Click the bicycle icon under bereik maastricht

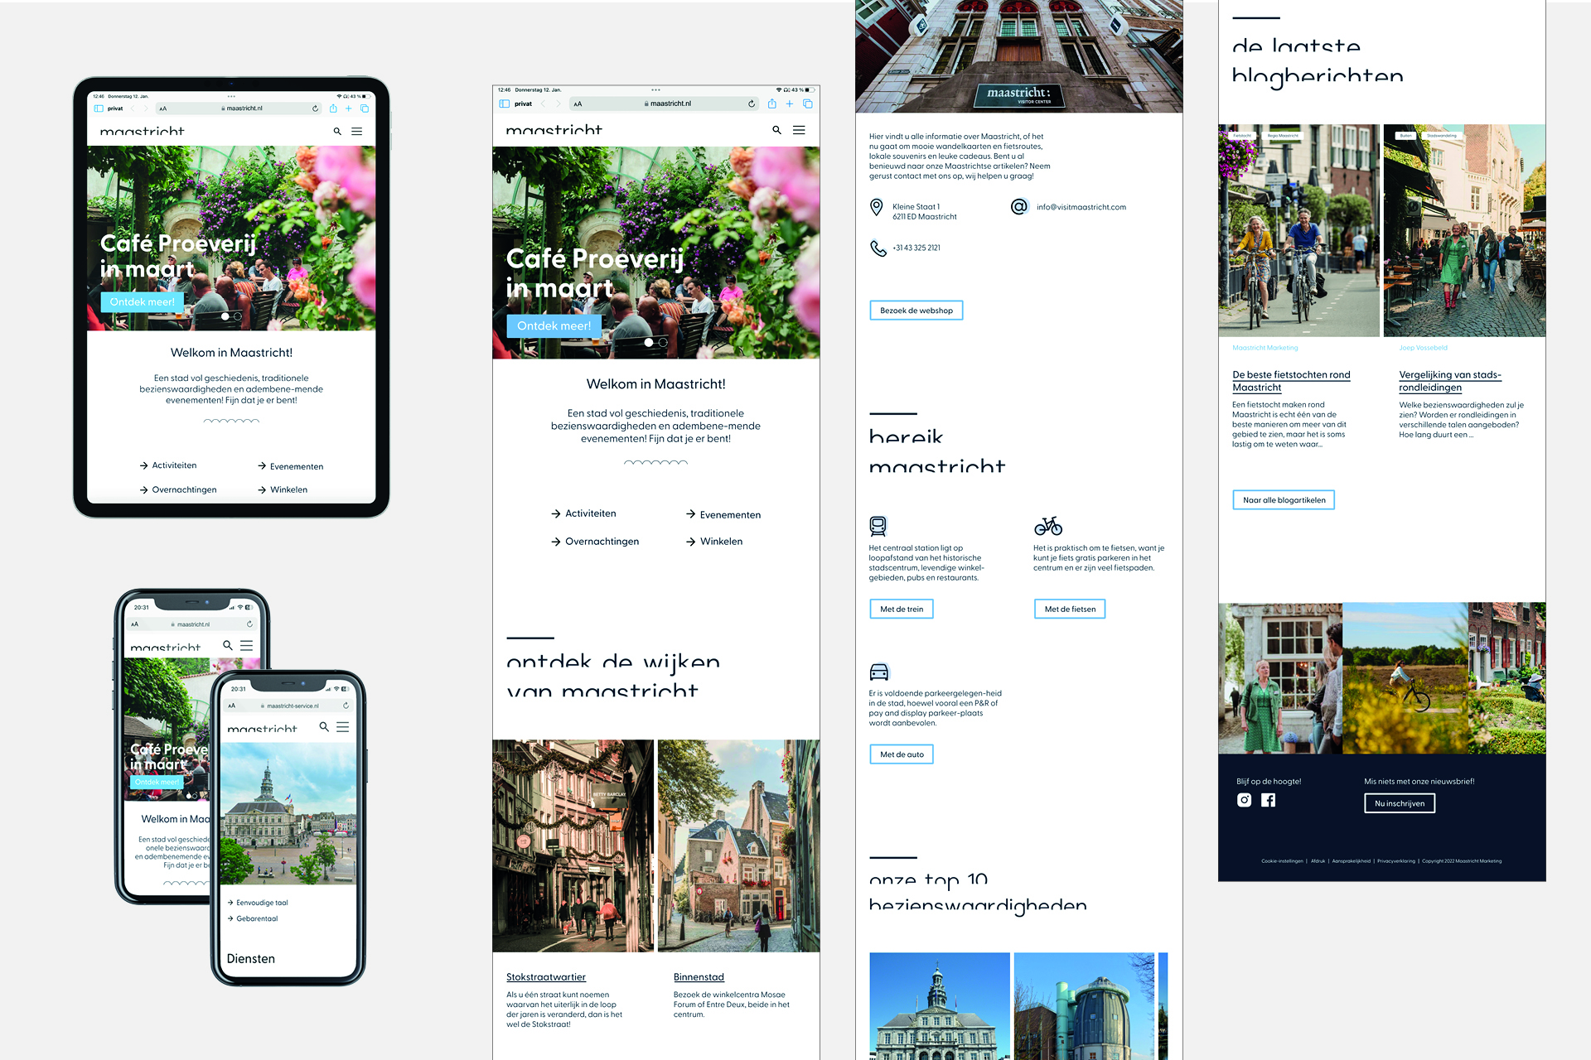click(1048, 526)
